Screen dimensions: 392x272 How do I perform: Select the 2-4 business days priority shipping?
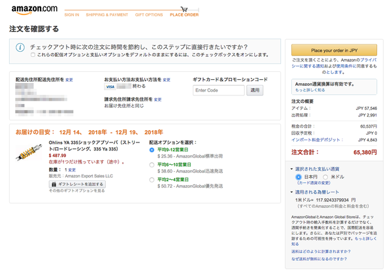pos(152,180)
